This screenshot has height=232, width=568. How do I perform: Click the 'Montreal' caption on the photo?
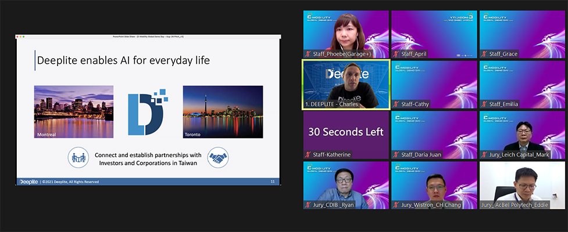click(47, 135)
